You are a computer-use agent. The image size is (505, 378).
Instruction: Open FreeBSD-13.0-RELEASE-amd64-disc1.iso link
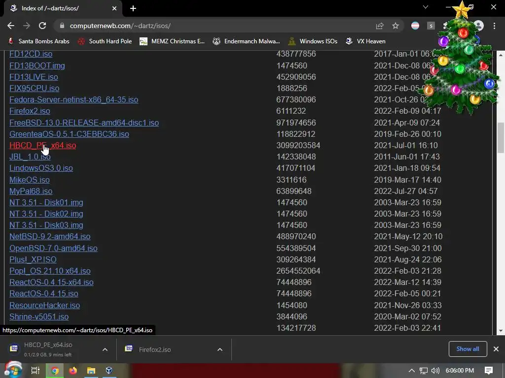[x=84, y=123]
